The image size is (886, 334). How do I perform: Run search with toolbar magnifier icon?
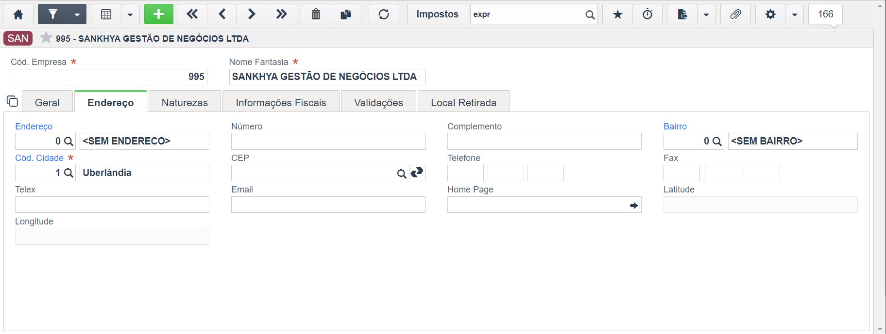[x=590, y=15]
